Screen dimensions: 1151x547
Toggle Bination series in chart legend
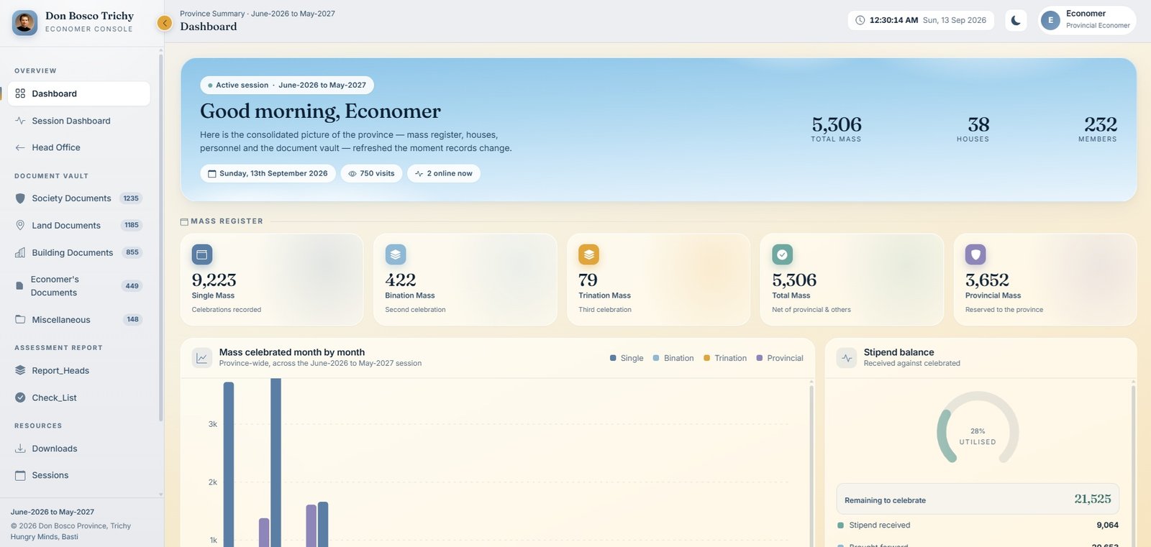click(673, 358)
